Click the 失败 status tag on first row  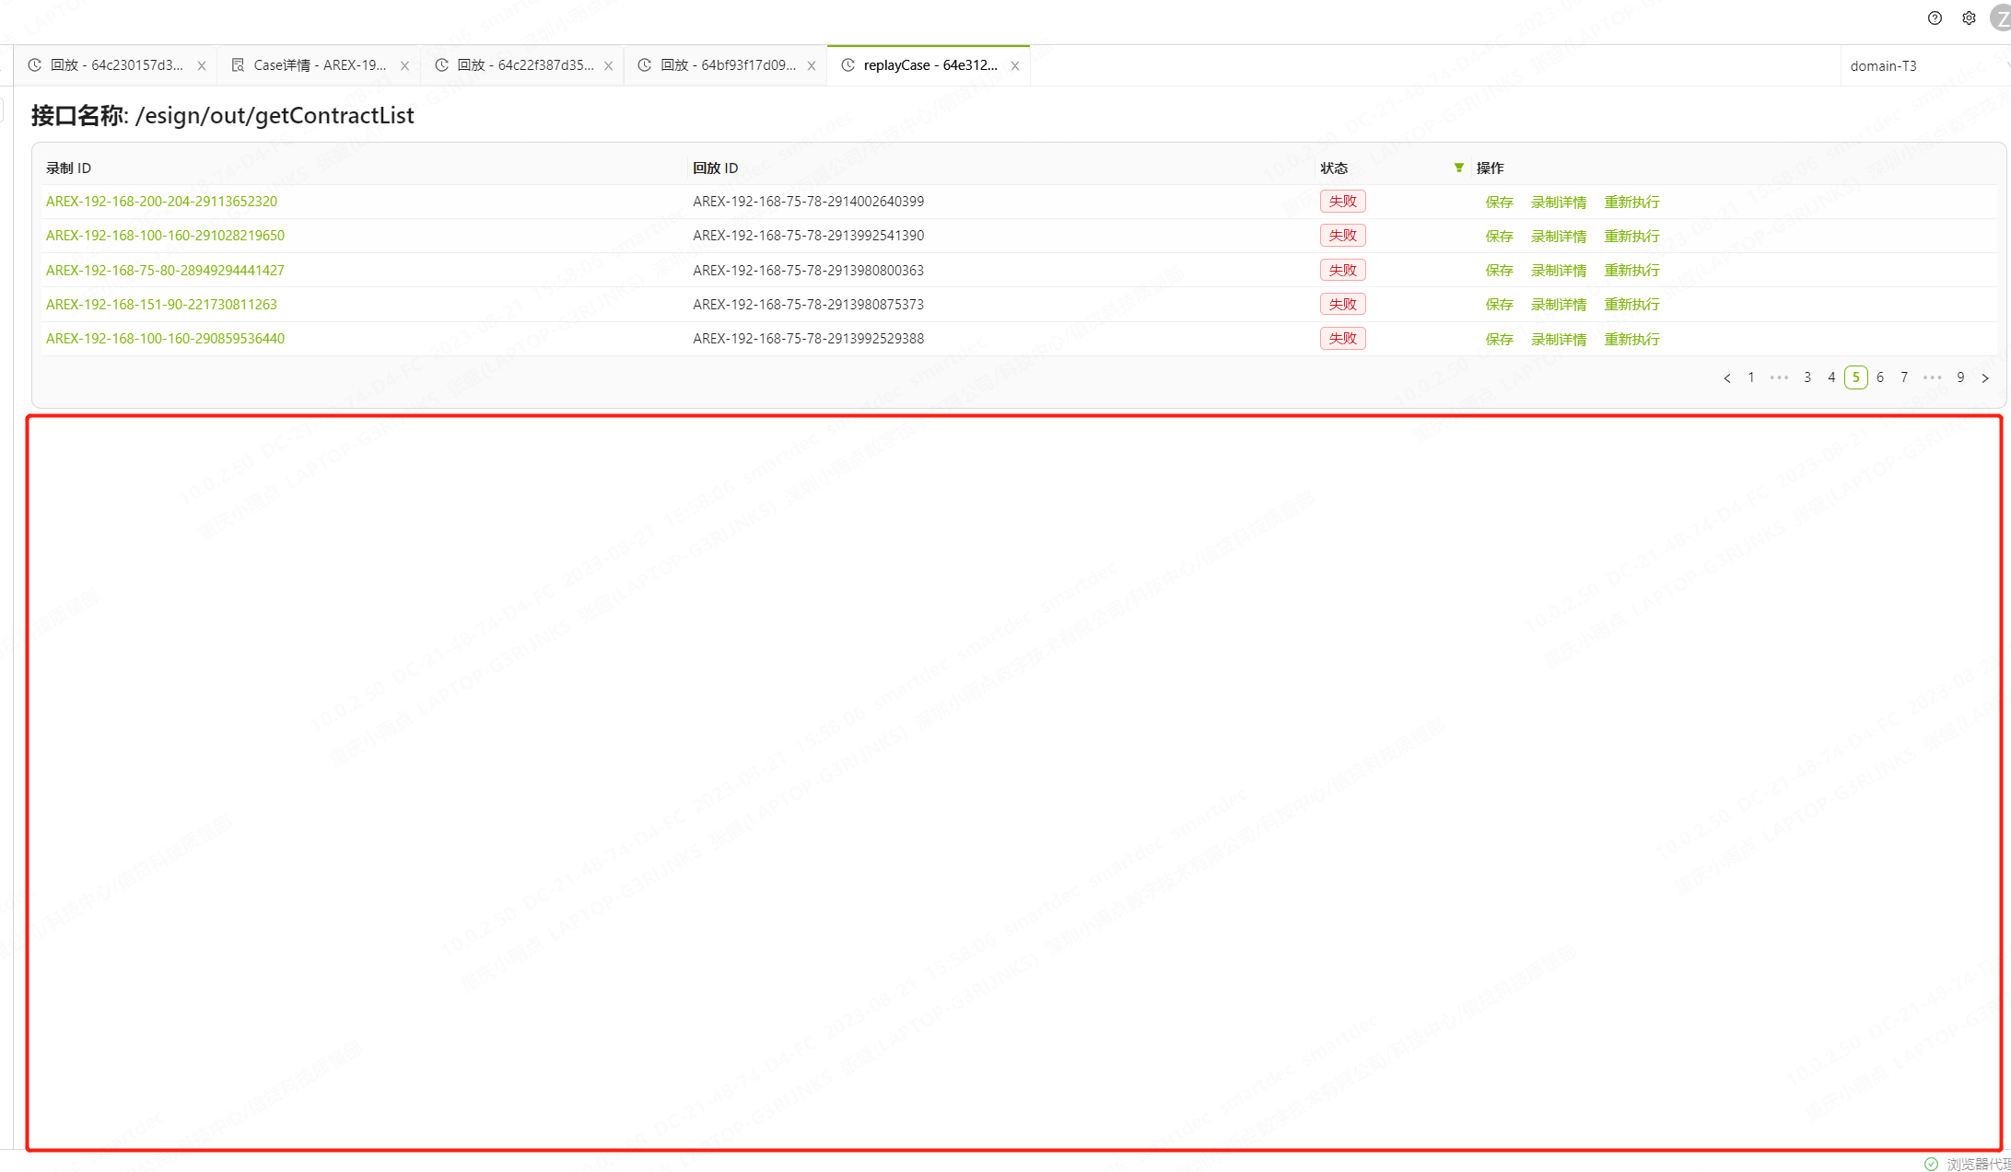pyautogui.click(x=1342, y=201)
